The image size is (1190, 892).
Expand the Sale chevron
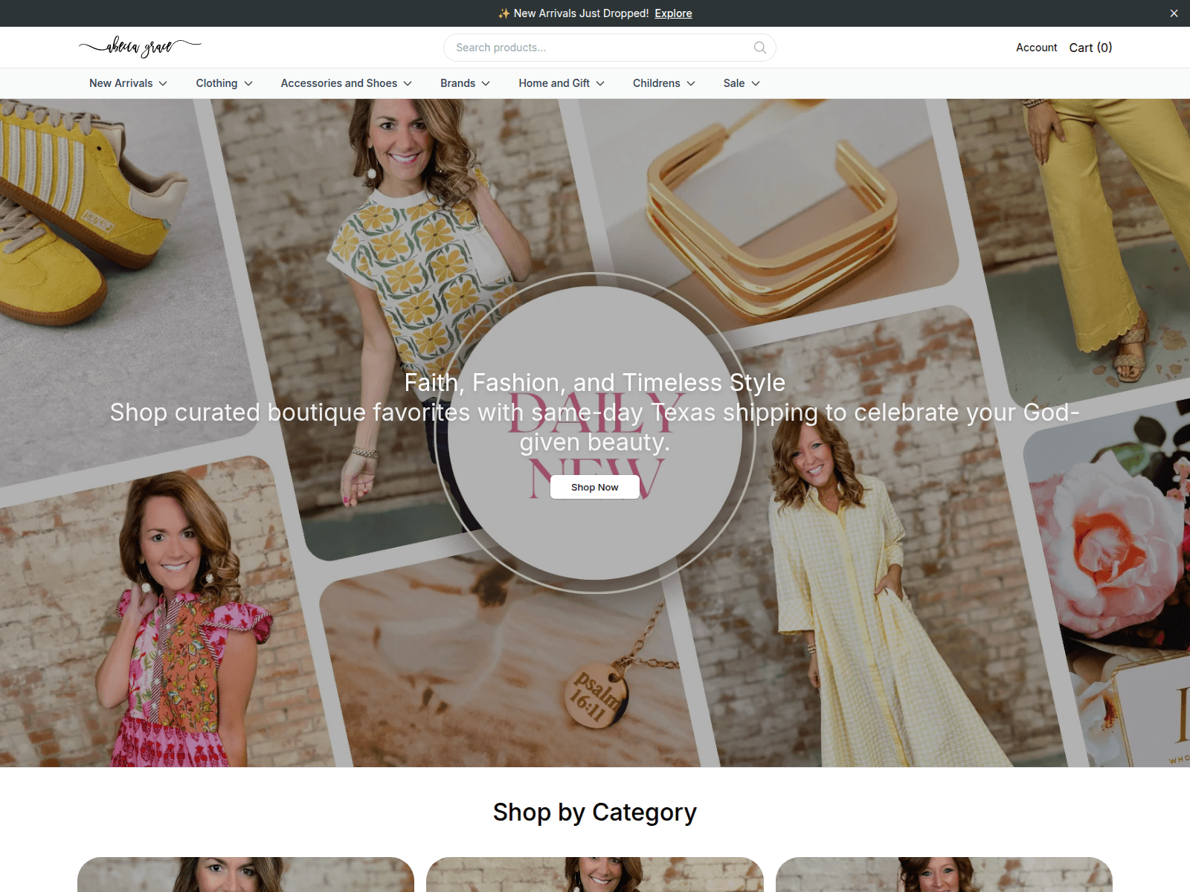click(756, 83)
